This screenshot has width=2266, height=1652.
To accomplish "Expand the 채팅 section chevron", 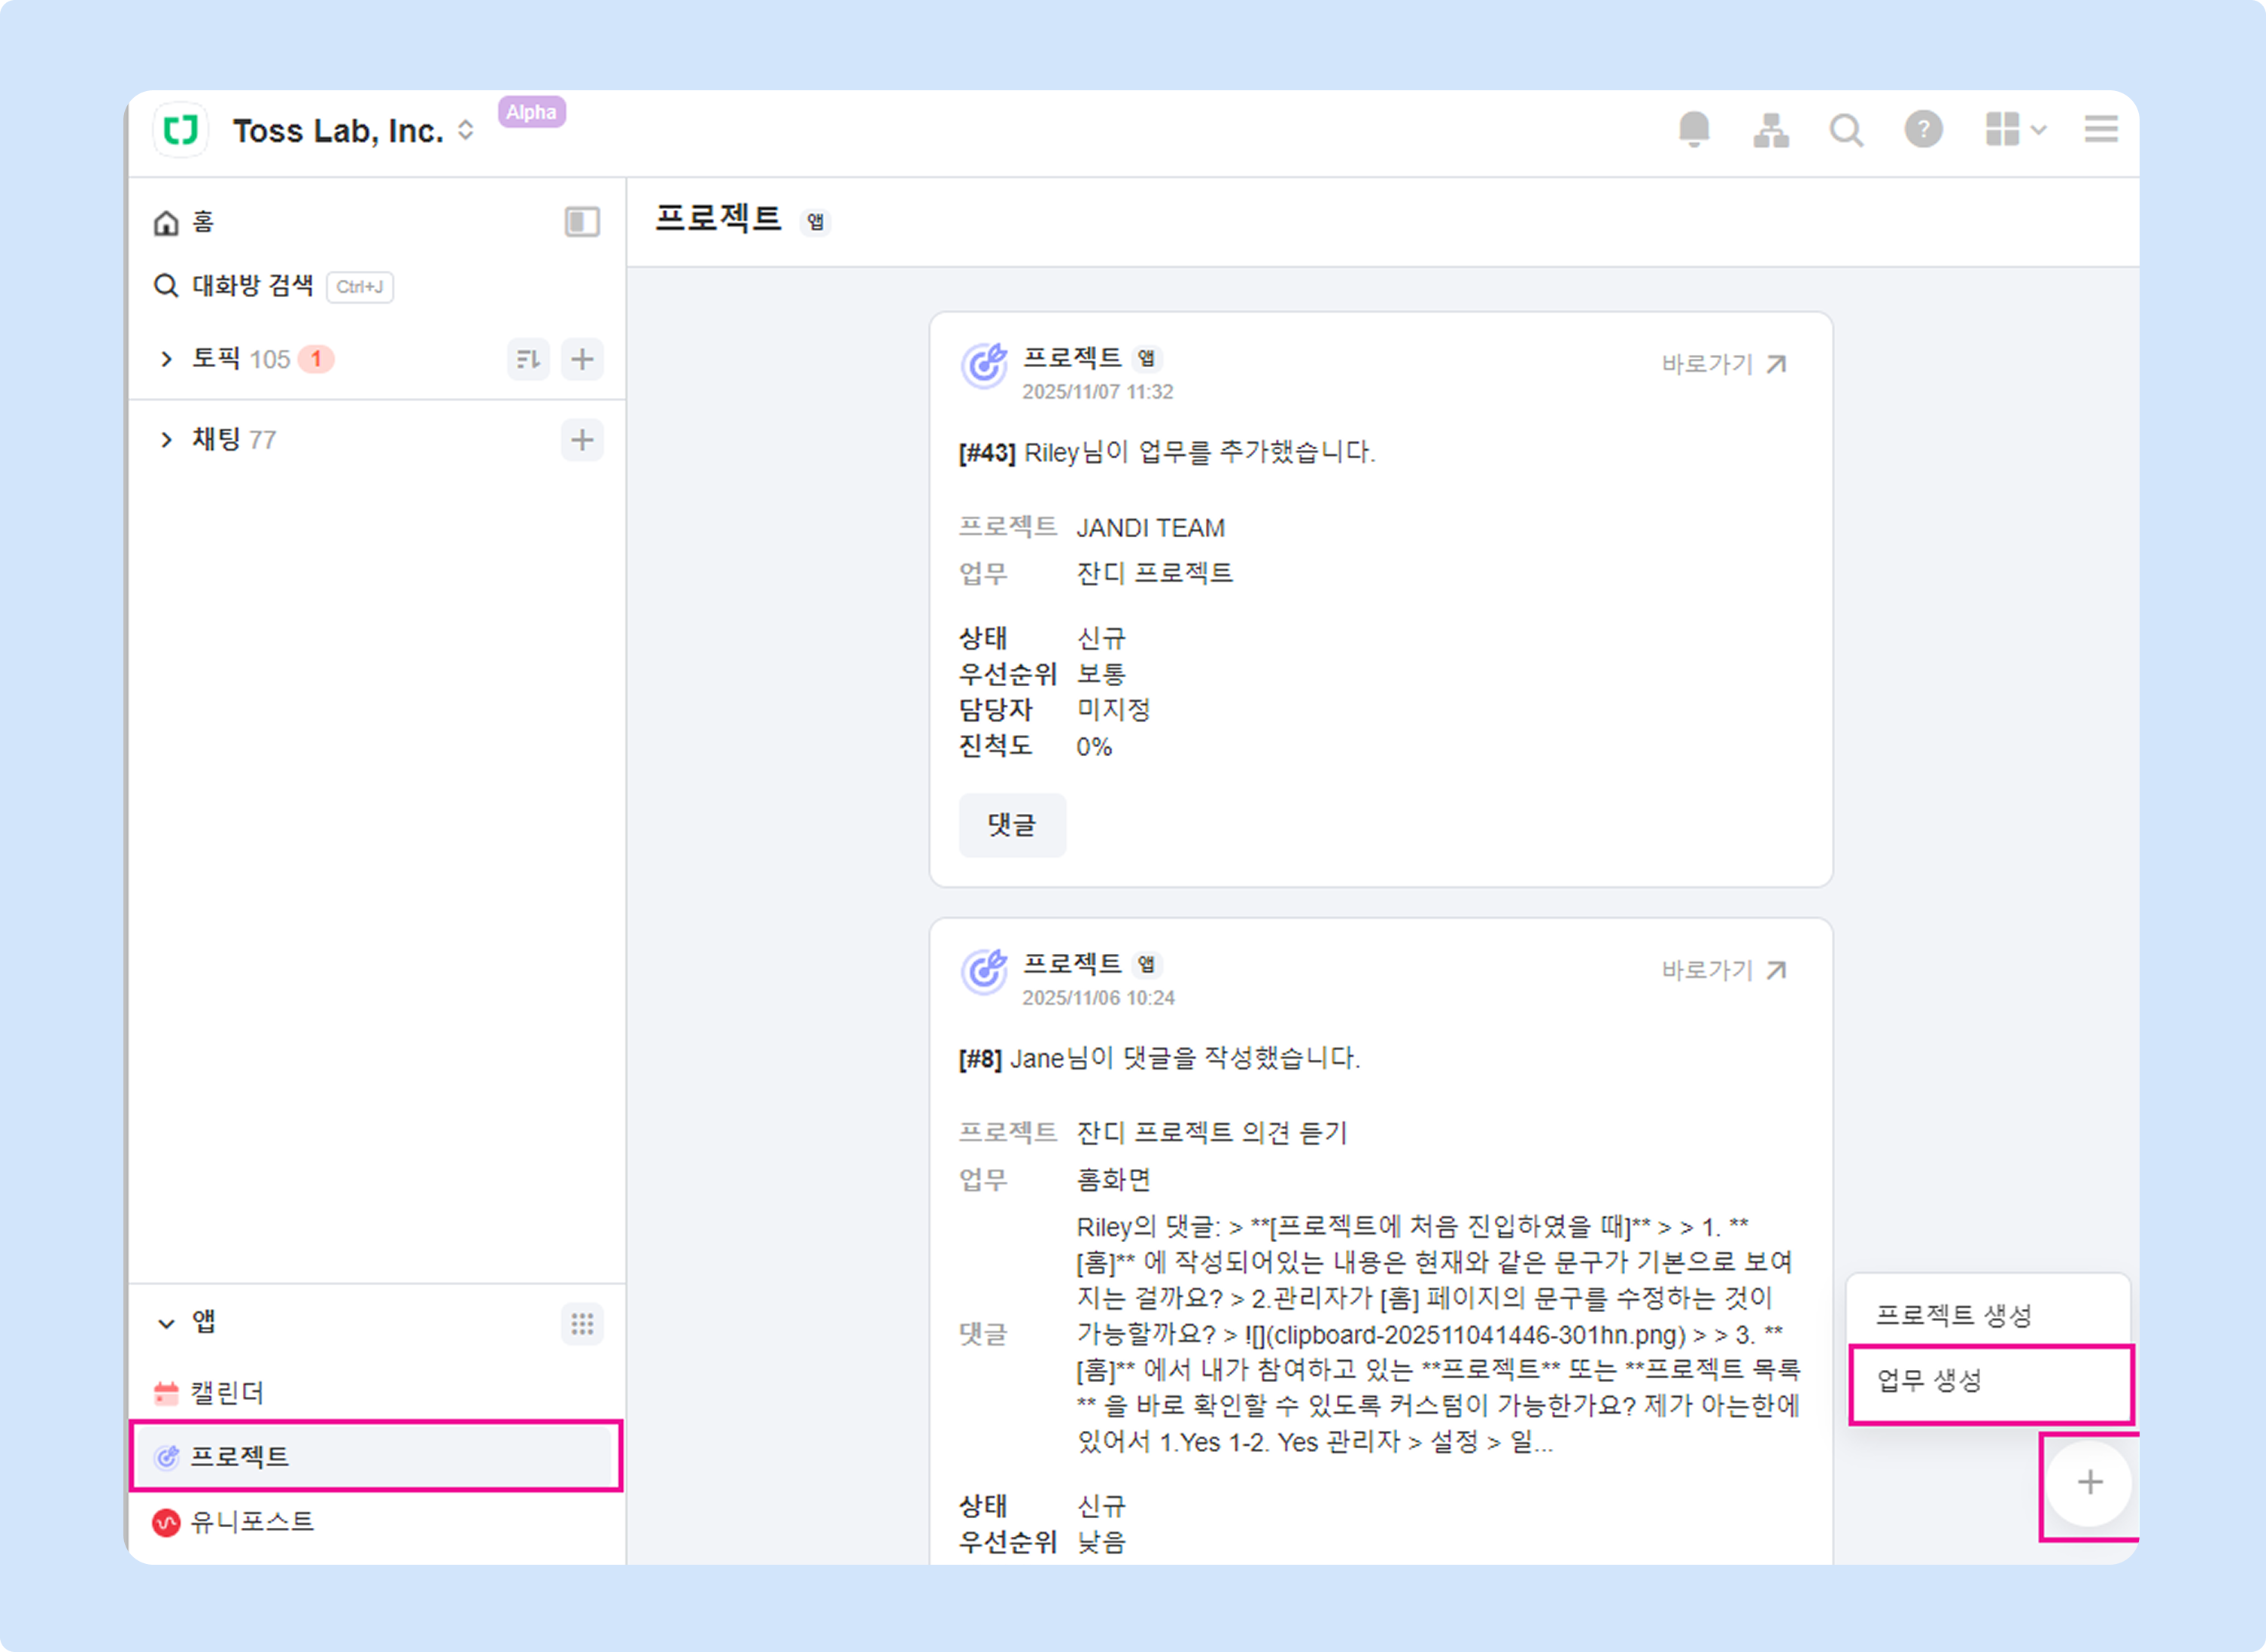I will click(x=166, y=440).
